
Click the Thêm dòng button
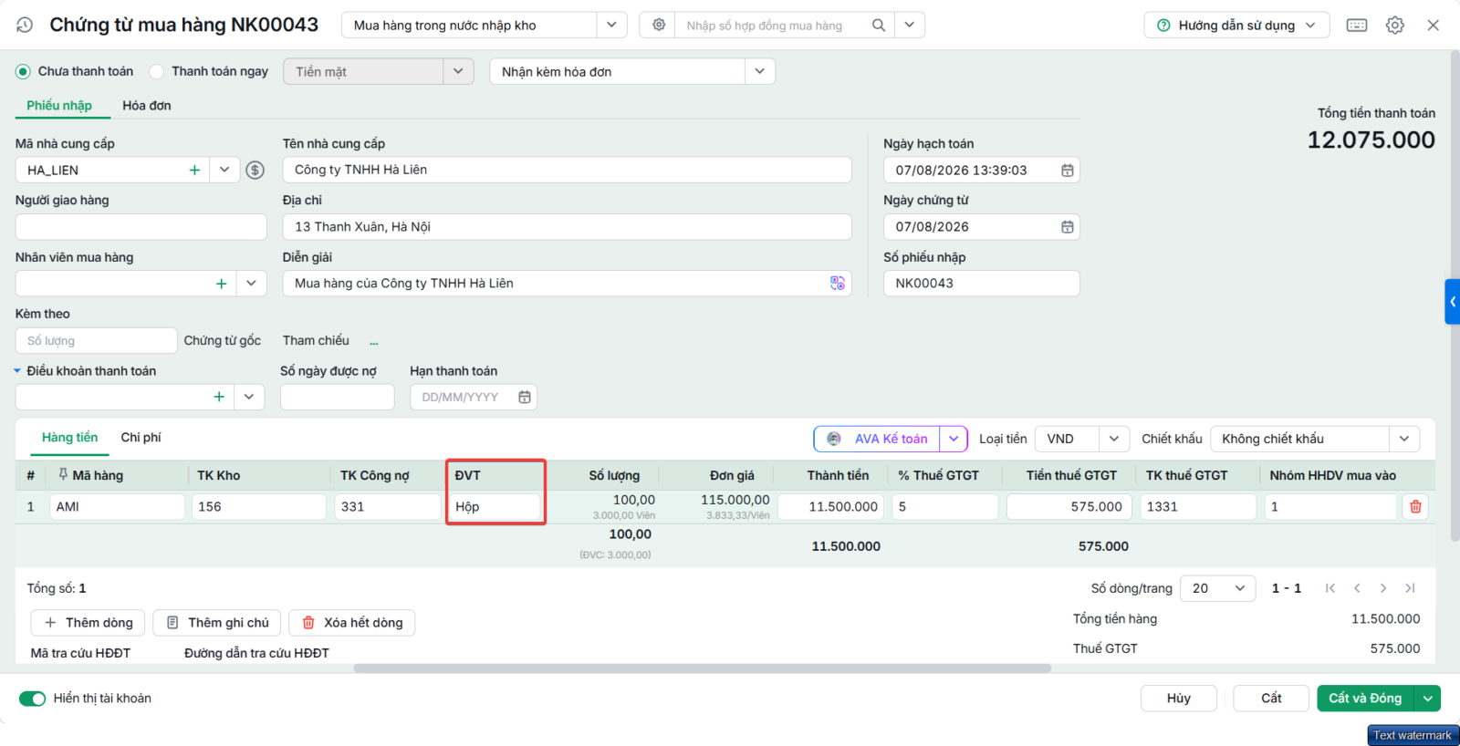[88, 623]
